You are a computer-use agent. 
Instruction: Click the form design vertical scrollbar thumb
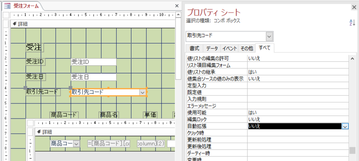tap(178, 49)
